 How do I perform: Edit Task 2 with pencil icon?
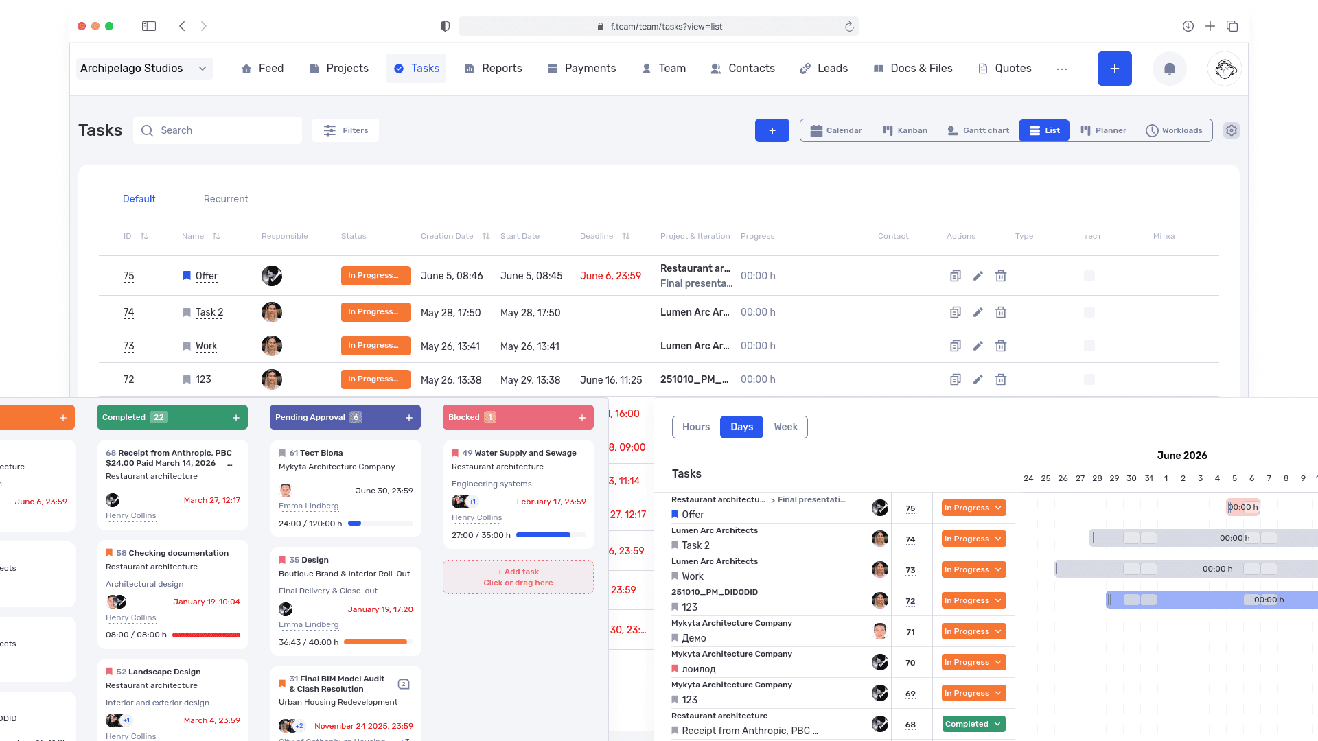[x=978, y=312]
